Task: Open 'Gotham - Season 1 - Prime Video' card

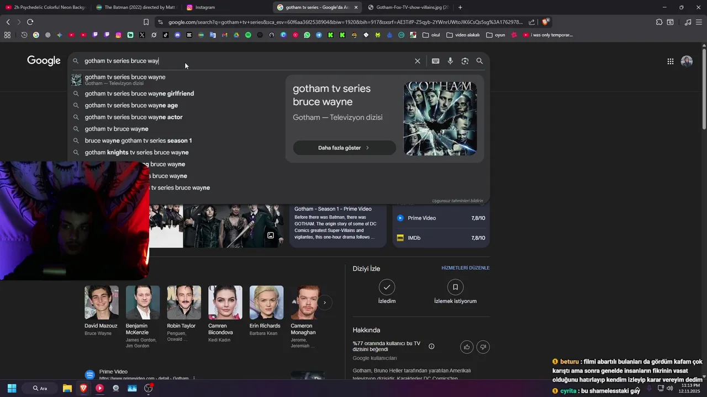Action: pyautogui.click(x=338, y=225)
